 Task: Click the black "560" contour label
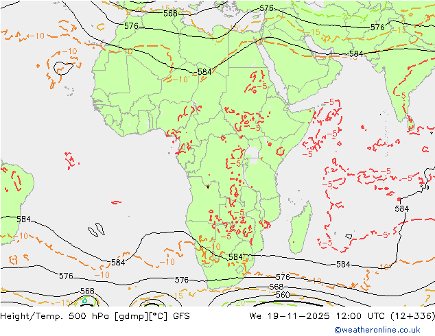[x=283, y=295]
